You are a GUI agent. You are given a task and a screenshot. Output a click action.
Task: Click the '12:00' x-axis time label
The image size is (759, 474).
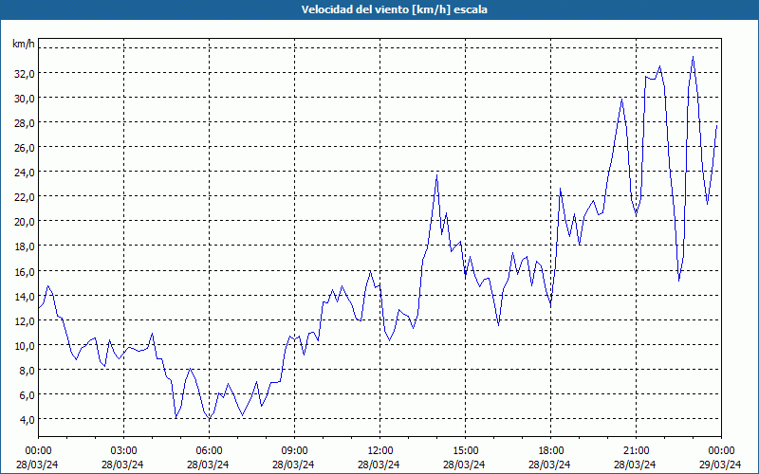coord(380,451)
